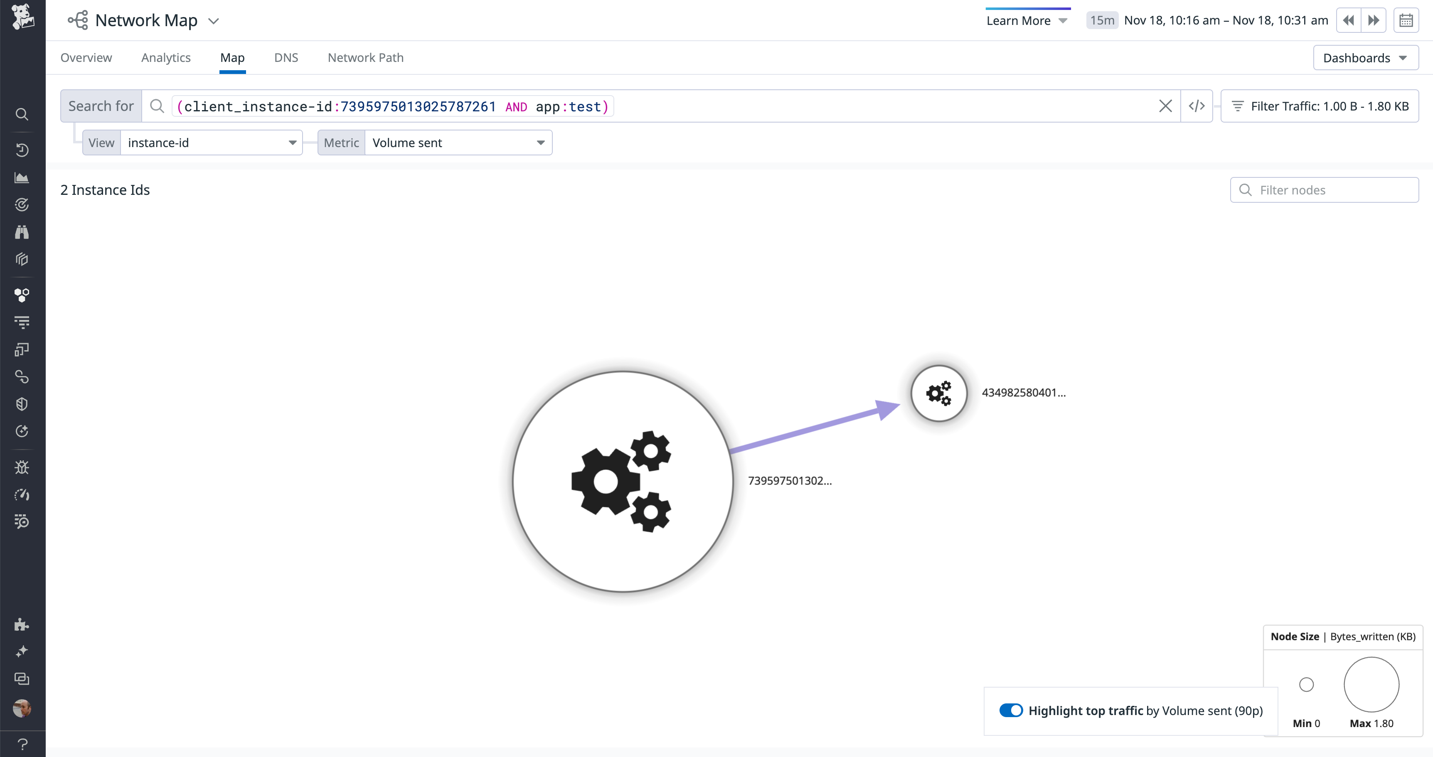Select the Metrics chart icon in sidebar
Image resolution: width=1433 pixels, height=757 pixels.
pyautogui.click(x=22, y=177)
